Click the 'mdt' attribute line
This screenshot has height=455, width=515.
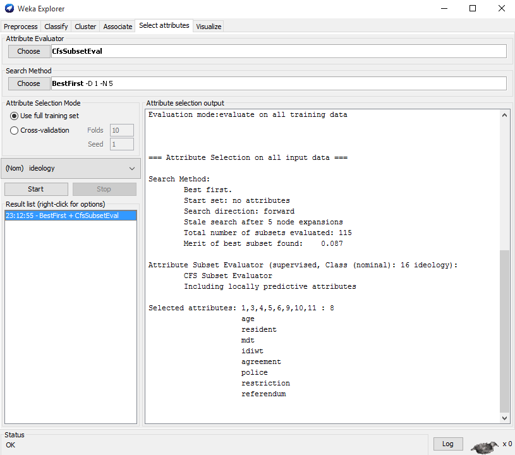click(x=248, y=341)
